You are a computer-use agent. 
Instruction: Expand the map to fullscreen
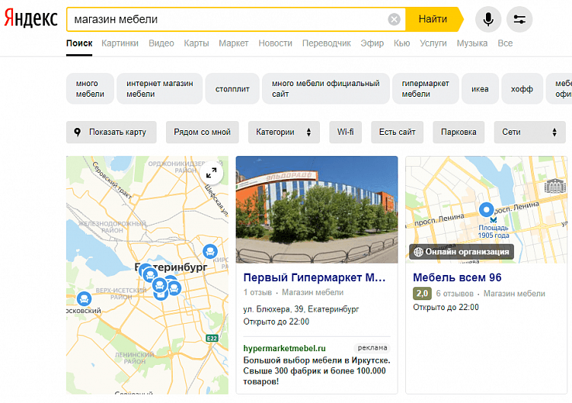click(x=212, y=173)
